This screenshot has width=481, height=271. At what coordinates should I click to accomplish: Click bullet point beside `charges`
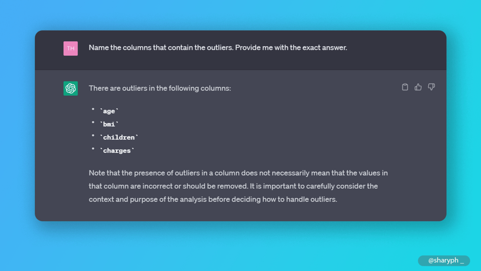(93, 149)
